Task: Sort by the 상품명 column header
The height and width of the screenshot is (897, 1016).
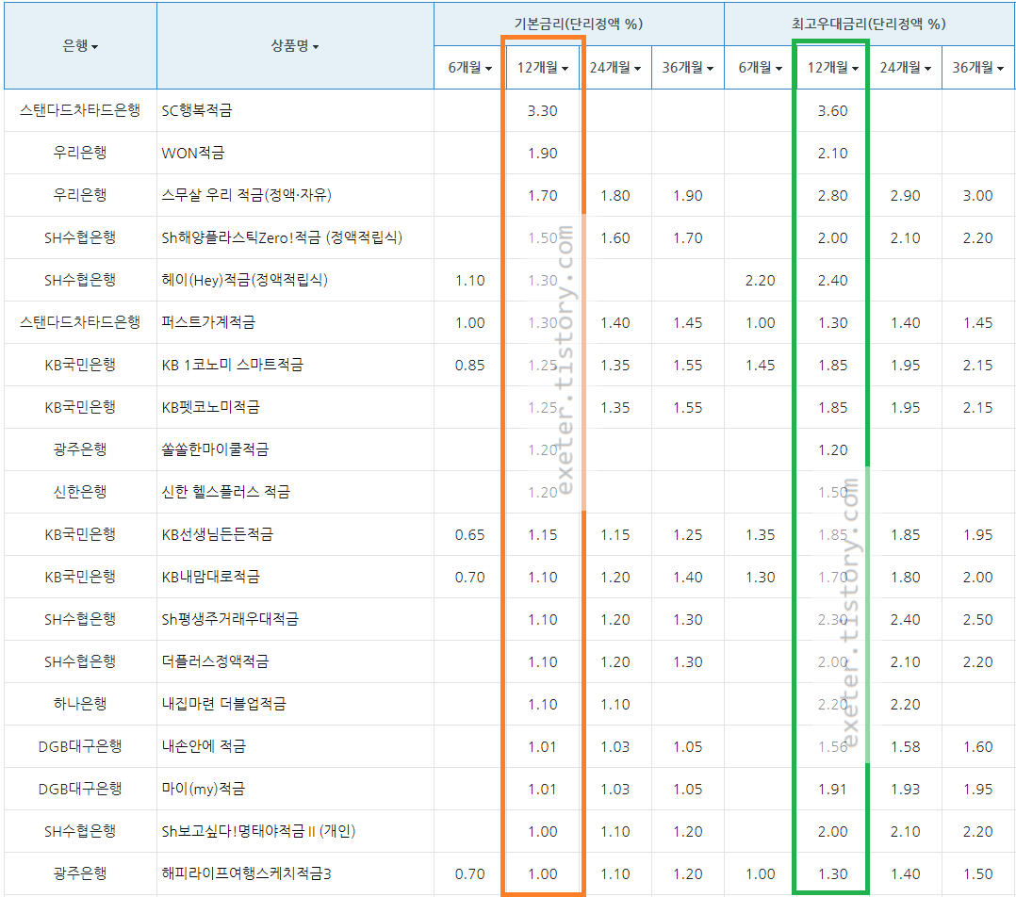Action: click(x=295, y=46)
